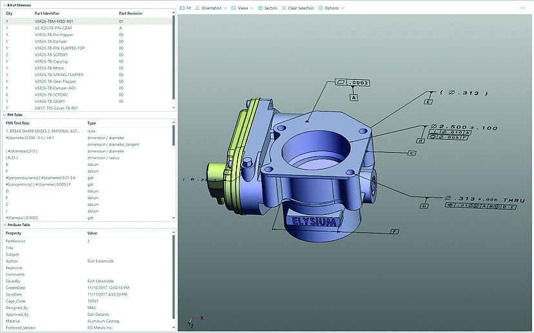Select Preferred_Vendor value RSI Metals Inc.

99,328
